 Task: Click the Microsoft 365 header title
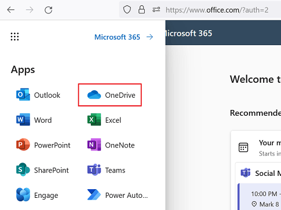pos(189,34)
